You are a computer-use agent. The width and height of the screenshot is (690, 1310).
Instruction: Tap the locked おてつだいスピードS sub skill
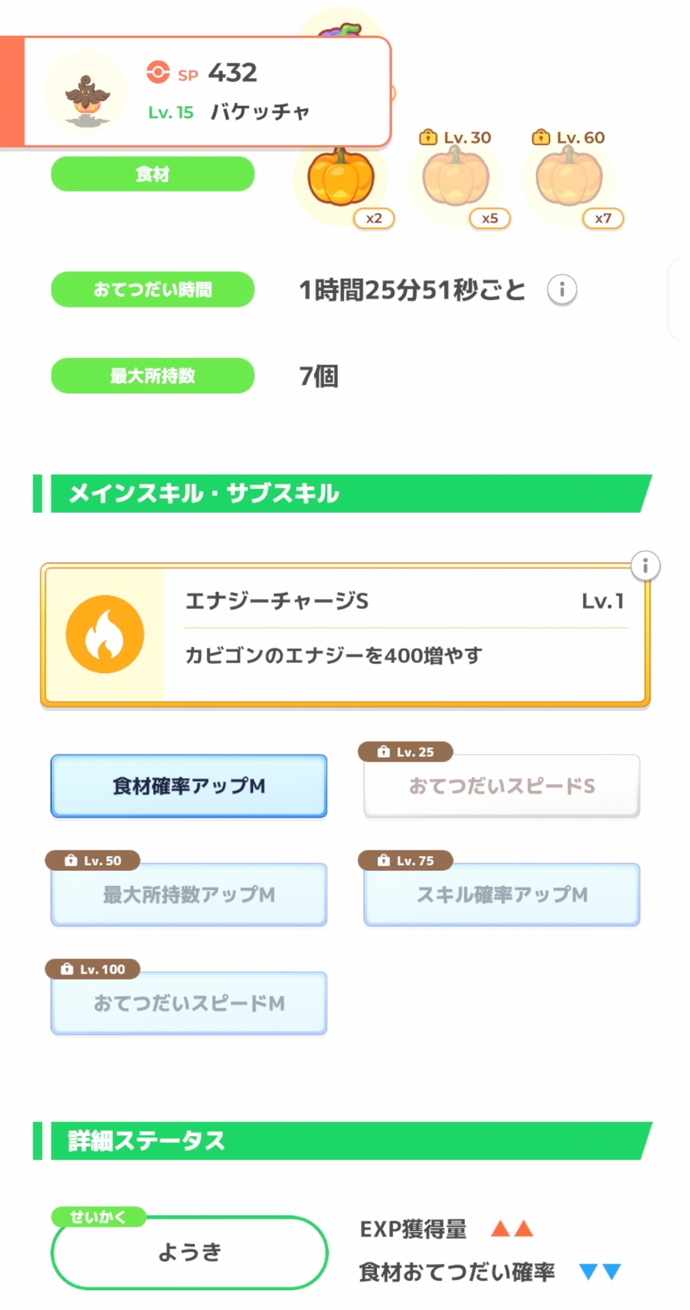point(502,786)
